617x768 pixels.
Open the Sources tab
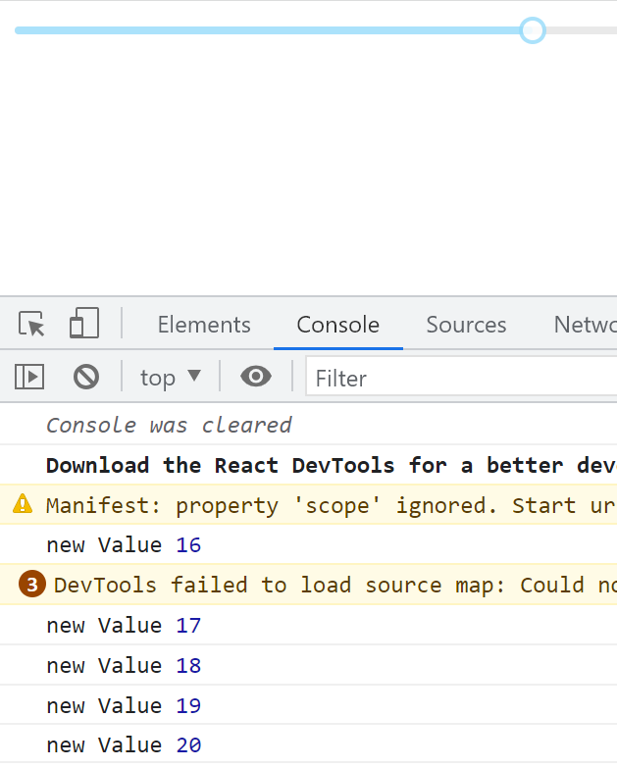[x=466, y=325]
